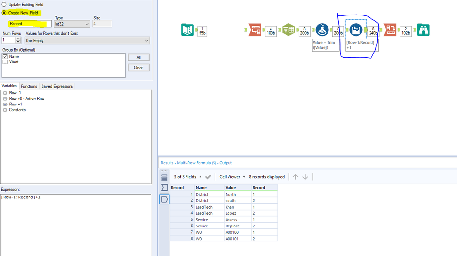Expand the Row -1 tree node

5,93
